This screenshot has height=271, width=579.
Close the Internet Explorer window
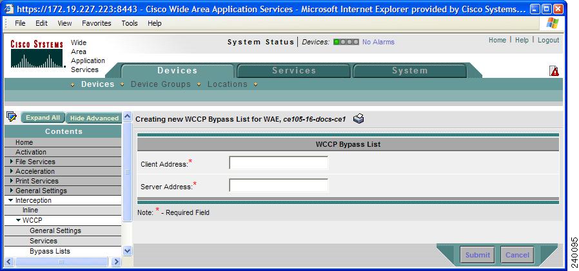(x=558, y=9)
